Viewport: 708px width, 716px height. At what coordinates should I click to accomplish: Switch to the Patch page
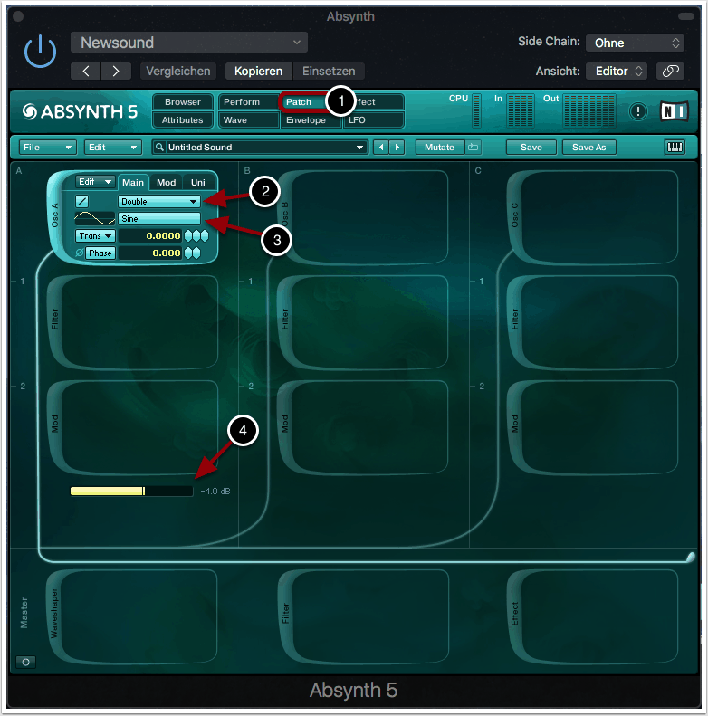(x=303, y=101)
